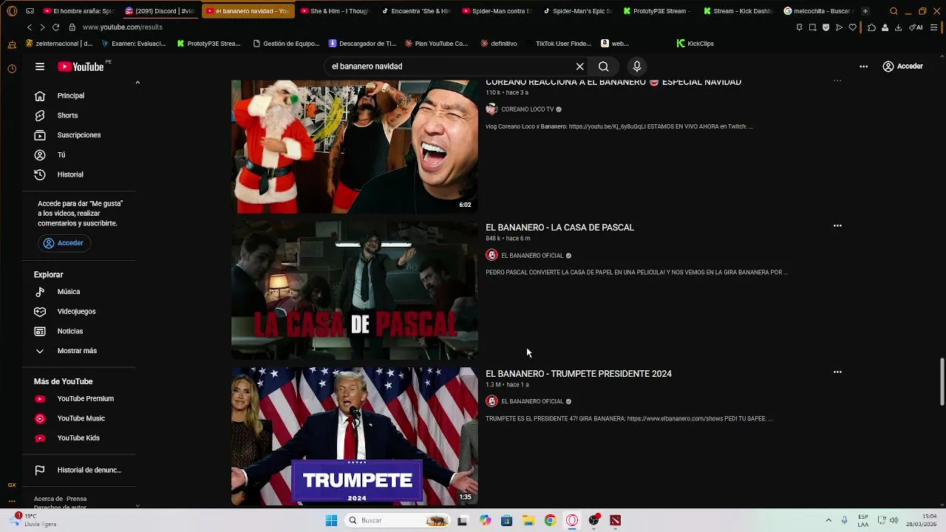Image resolution: width=946 pixels, height=532 pixels.
Task: Click the Acceder button in the header
Action: coord(903,66)
